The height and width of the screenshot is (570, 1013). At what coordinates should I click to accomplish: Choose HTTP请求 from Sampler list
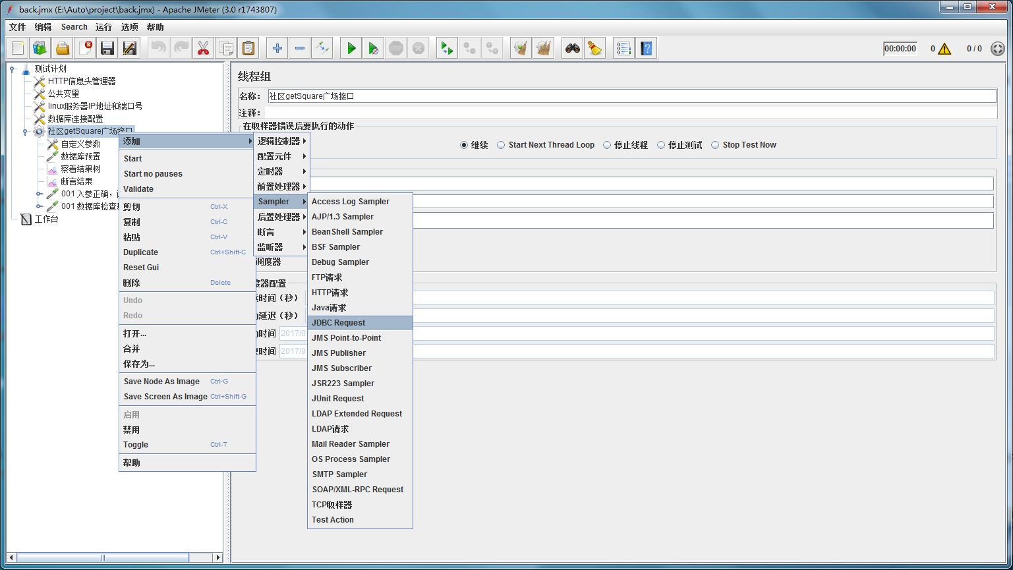[360, 293]
